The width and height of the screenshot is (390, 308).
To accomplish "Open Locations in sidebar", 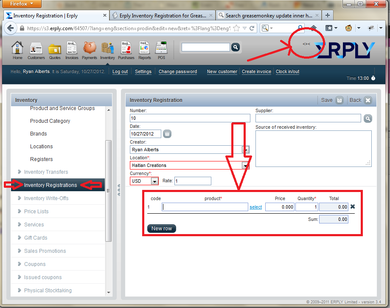I will point(41,147).
